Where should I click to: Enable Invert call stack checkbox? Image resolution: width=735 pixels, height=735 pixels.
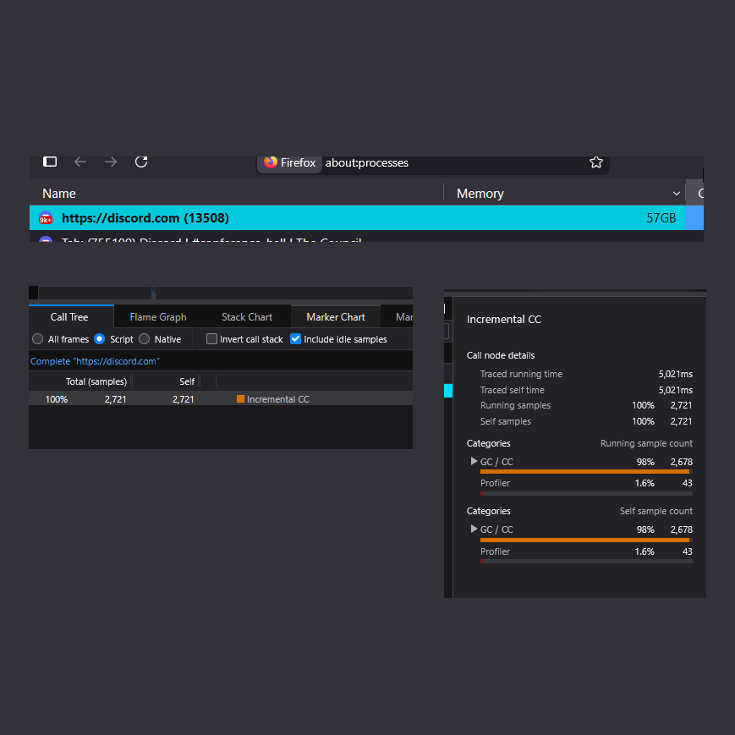tap(212, 339)
